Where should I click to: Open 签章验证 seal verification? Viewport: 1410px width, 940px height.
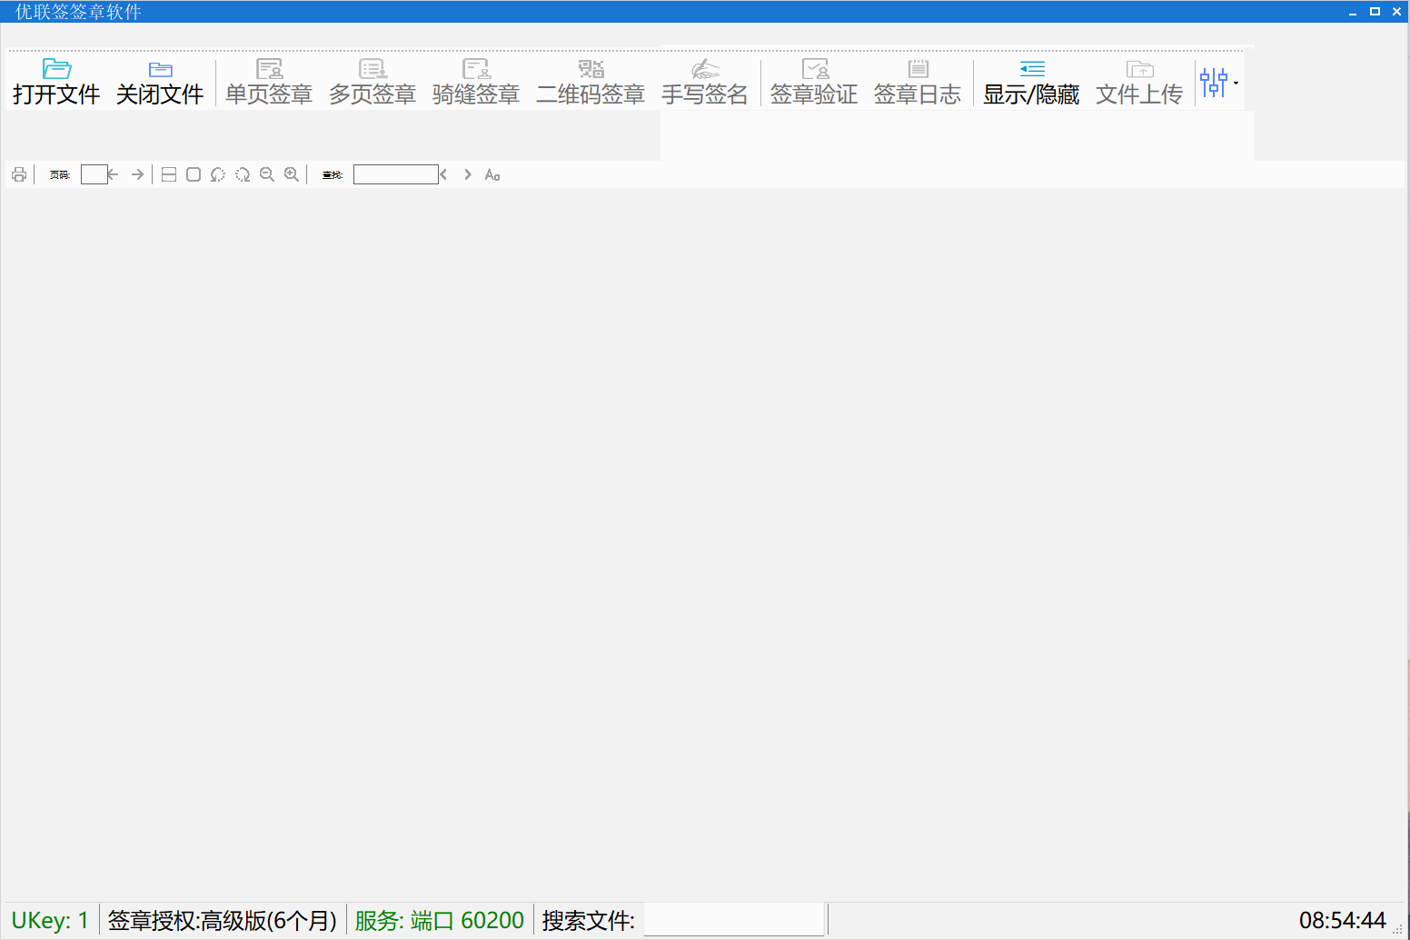coord(814,83)
